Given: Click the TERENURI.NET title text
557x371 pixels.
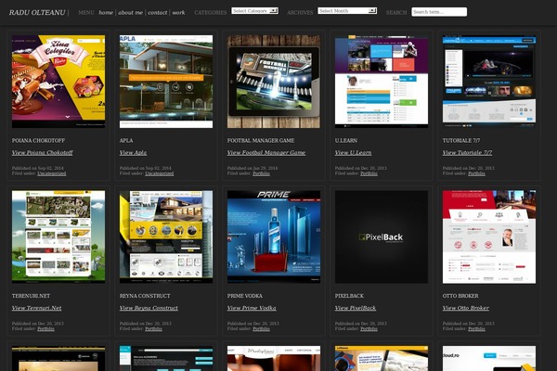Looking at the screenshot, I should click(x=31, y=296).
